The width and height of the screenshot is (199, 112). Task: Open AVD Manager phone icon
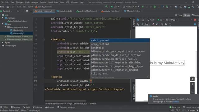[189, 7]
